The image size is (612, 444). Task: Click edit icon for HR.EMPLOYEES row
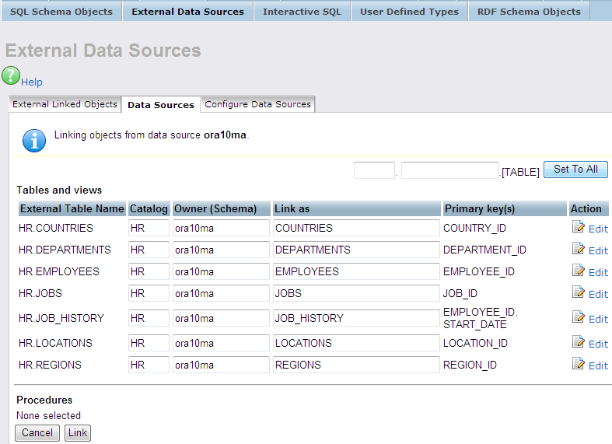[x=578, y=271]
